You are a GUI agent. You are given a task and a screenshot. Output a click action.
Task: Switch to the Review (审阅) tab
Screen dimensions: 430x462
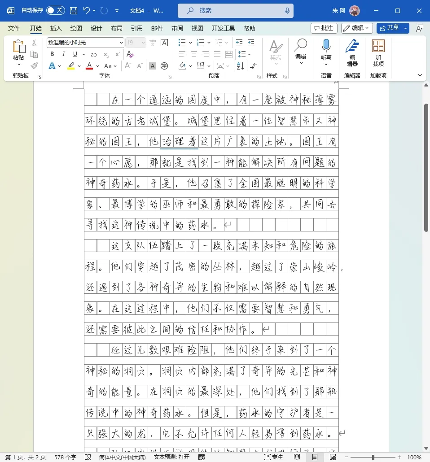click(177, 28)
